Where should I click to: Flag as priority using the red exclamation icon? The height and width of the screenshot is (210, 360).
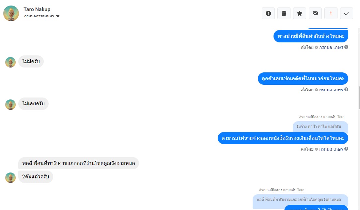coord(331,13)
